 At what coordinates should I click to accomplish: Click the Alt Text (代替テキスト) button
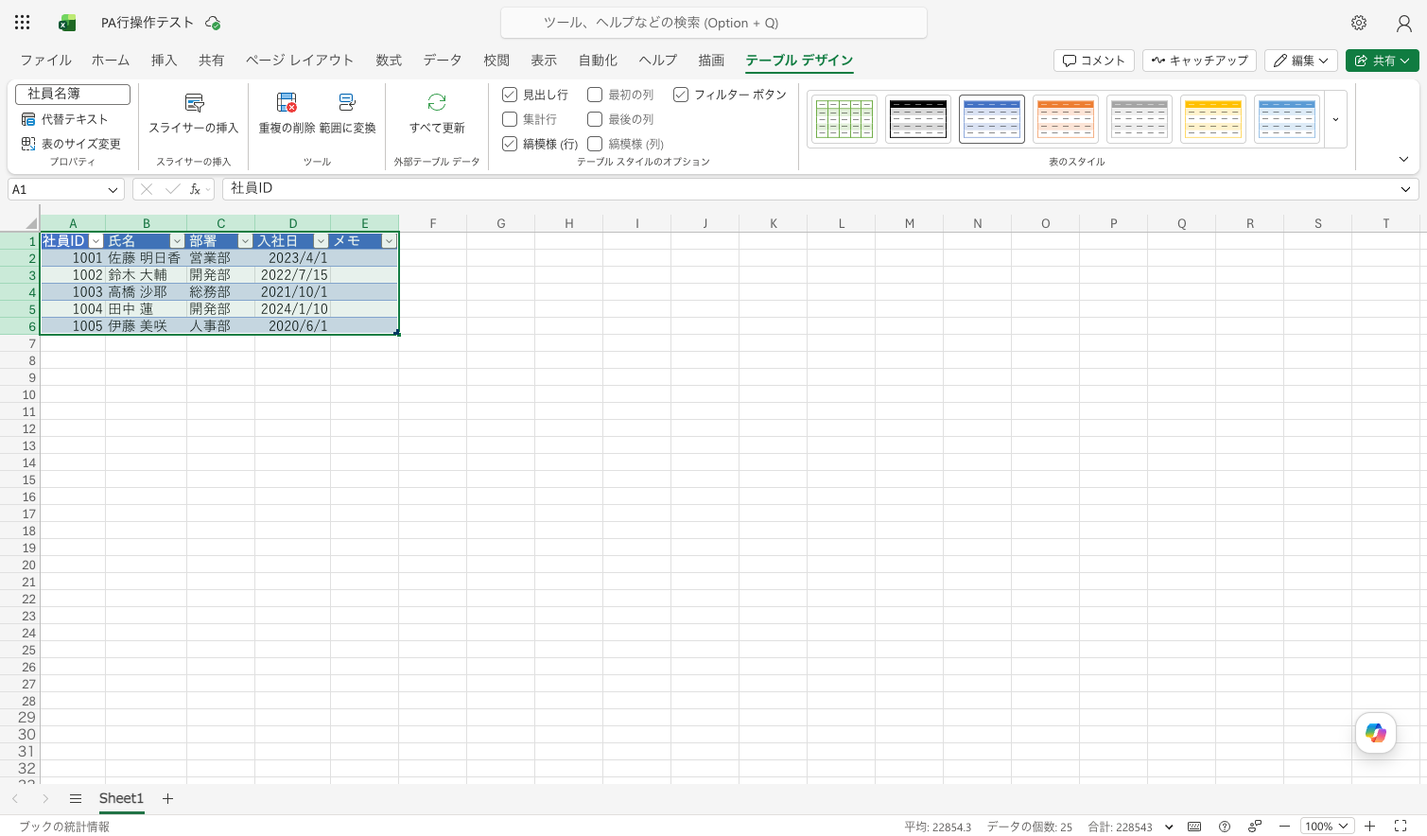pyautogui.click(x=65, y=119)
